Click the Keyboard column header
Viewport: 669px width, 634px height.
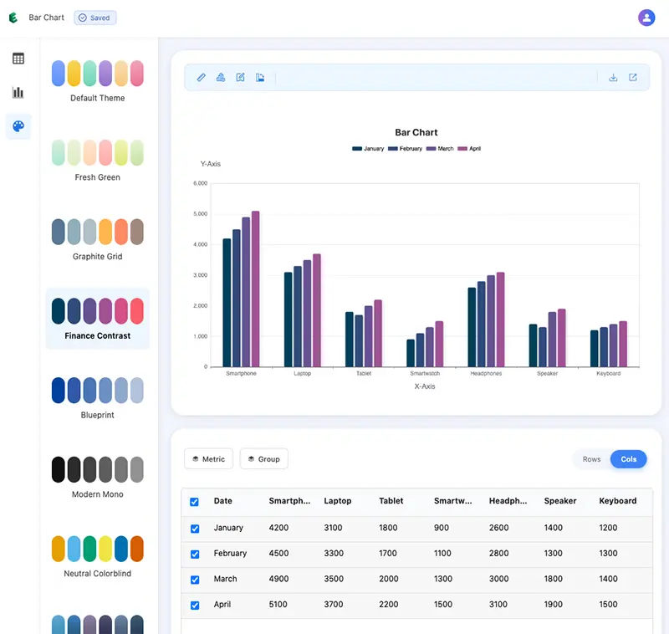(x=617, y=501)
